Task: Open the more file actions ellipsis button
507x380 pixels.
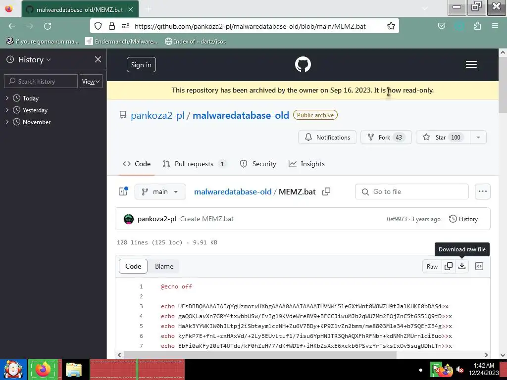Action: point(482,191)
